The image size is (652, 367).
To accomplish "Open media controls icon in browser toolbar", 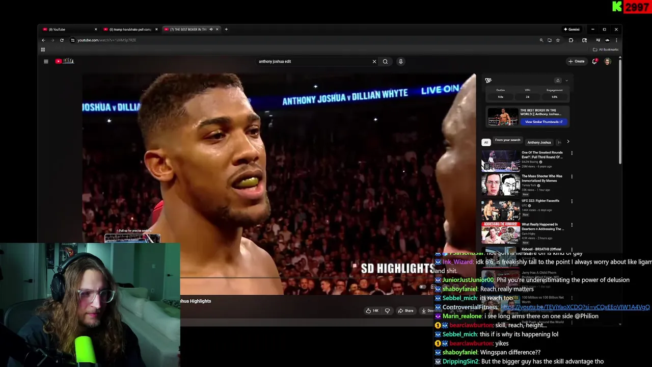I will pyautogui.click(x=598, y=40).
